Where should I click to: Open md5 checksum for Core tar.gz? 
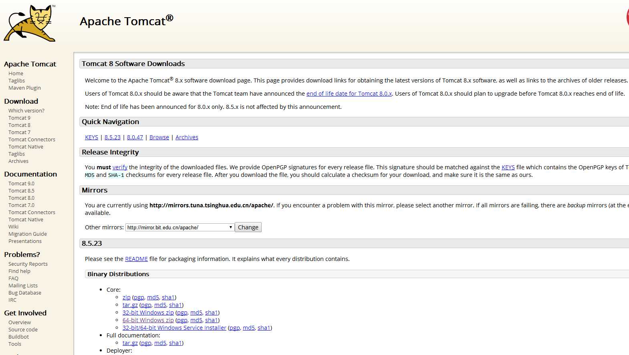[x=160, y=305]
